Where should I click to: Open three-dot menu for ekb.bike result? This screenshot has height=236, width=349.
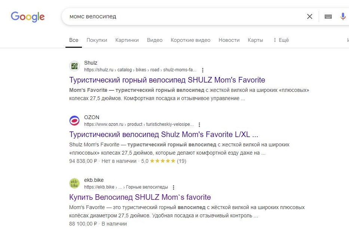(174, 187)
